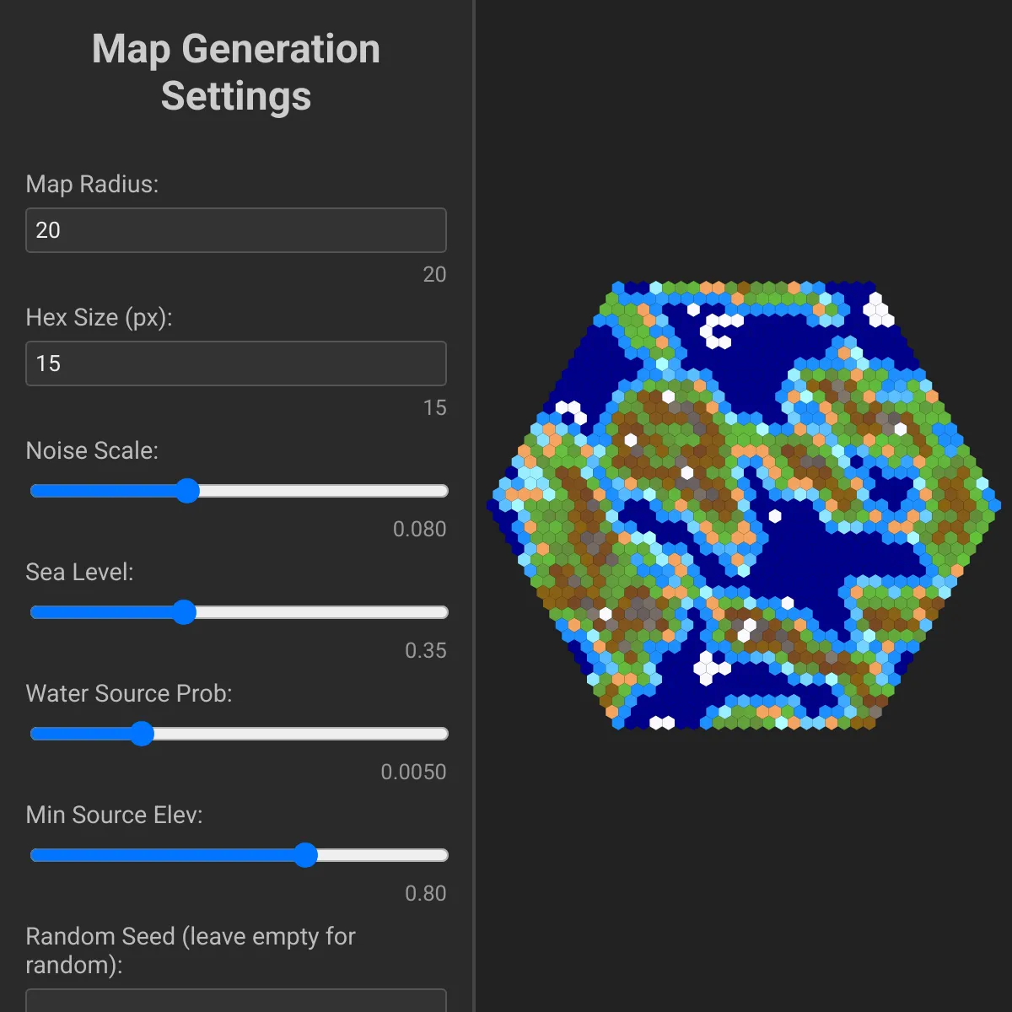Click the Random Seed input field

[x=236, y=1001]
